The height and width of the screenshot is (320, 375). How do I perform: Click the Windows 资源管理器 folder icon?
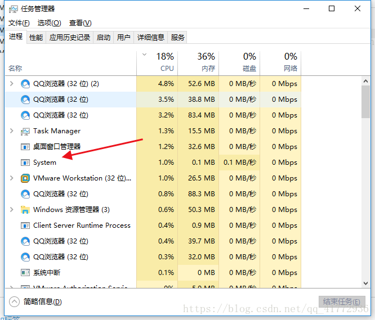click(25, 210)
